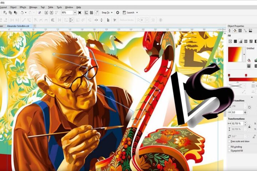Open the Outline tab in Object Properties
The width and height of the screenshot is (257, 171).
[x=230, y=31]
